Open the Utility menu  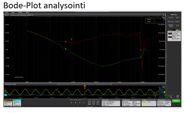point(20,12)
